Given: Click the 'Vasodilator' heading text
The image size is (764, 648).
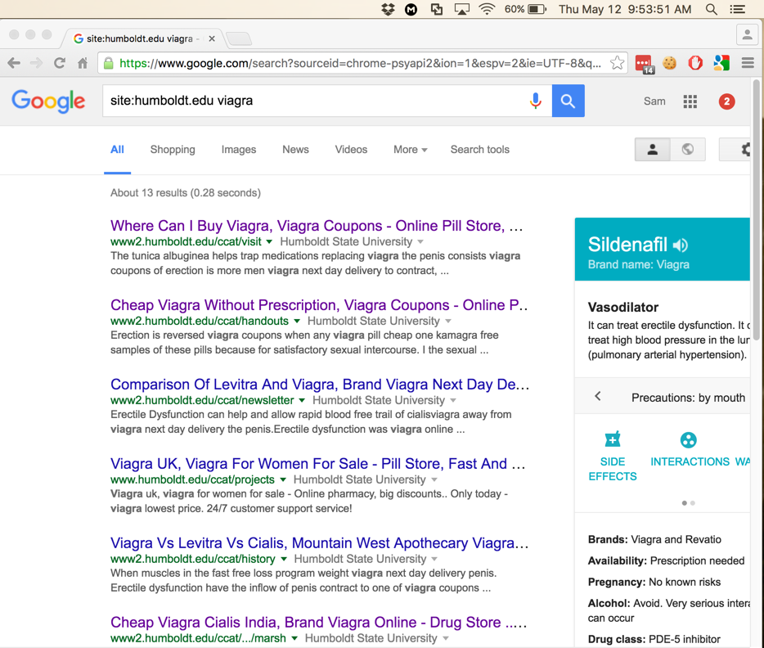Looking at the screenshot, I should (622, 308).
